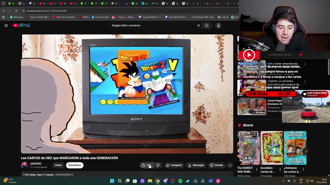The image size is (330, 185).
Task: Switch to the 'TC' browser tab
Action: [226, 4]
